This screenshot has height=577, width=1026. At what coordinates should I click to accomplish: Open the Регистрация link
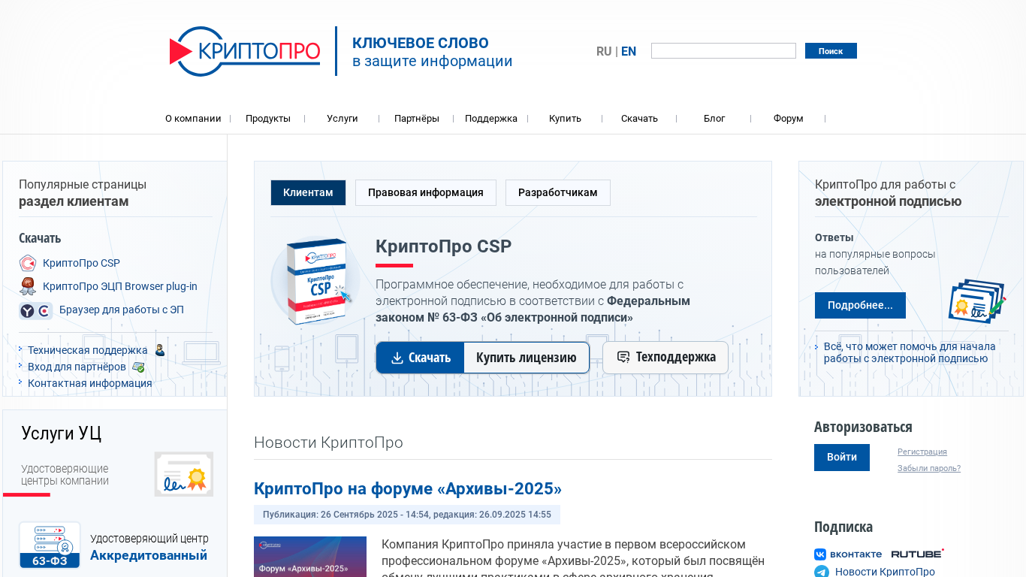(922, 452)
